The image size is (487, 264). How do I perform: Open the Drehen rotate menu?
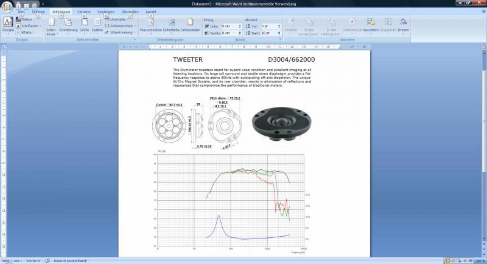[403, 25]
